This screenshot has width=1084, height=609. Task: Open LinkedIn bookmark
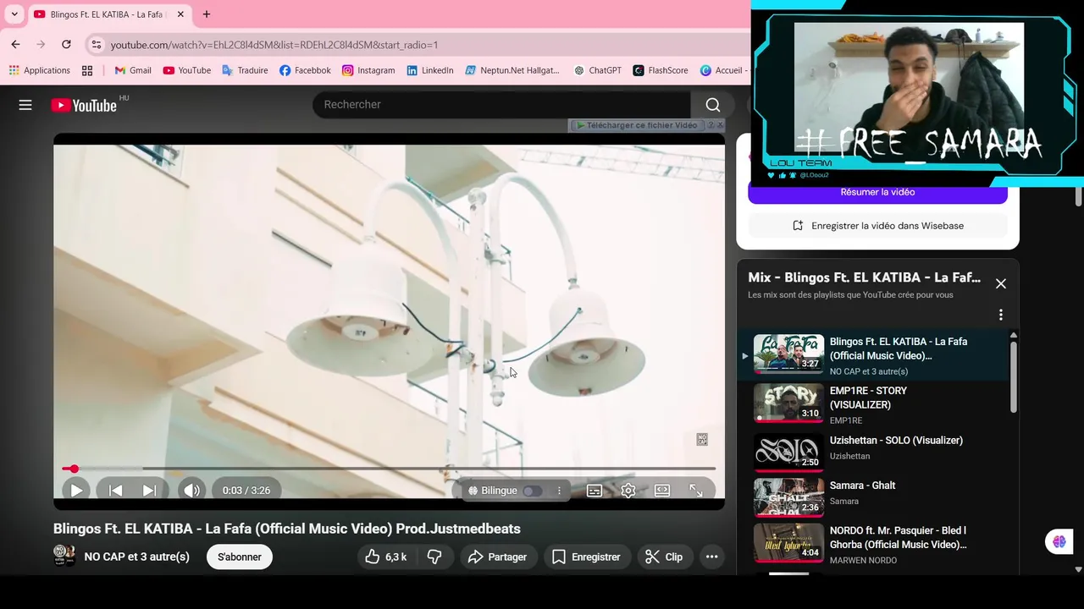point(430,70)
